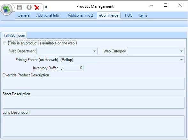Go to the Additional Info 2 tab
188x140 pixels.
click(x=80, y=15)
